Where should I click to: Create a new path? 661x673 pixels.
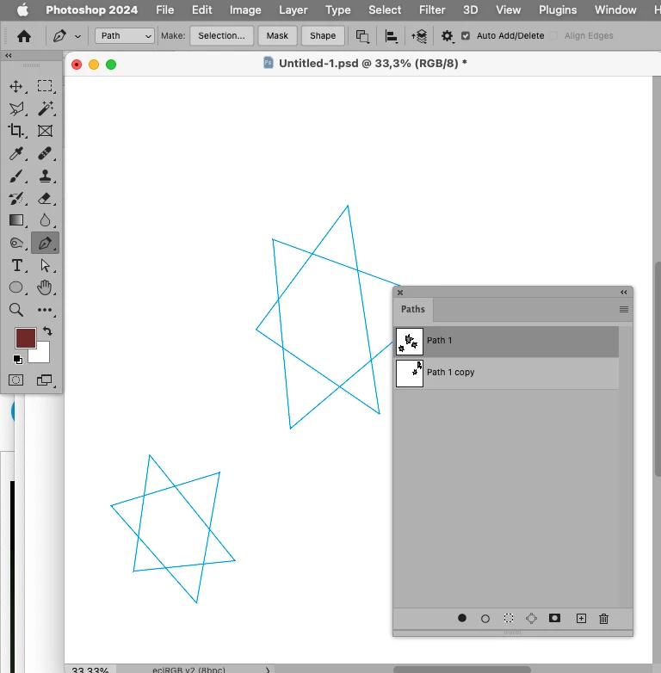581,619
